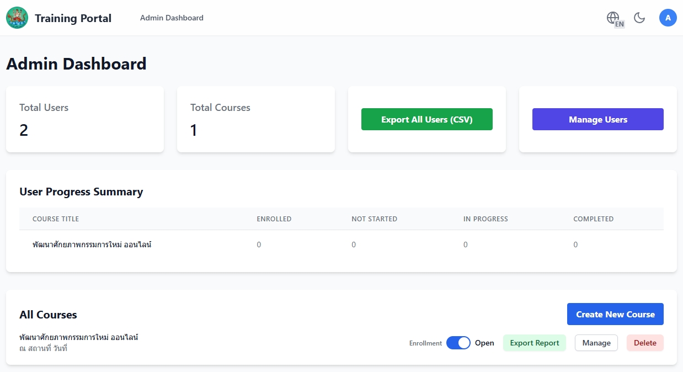Click the In Progress column header
This screenshot has height=372, width=683.
485,219
